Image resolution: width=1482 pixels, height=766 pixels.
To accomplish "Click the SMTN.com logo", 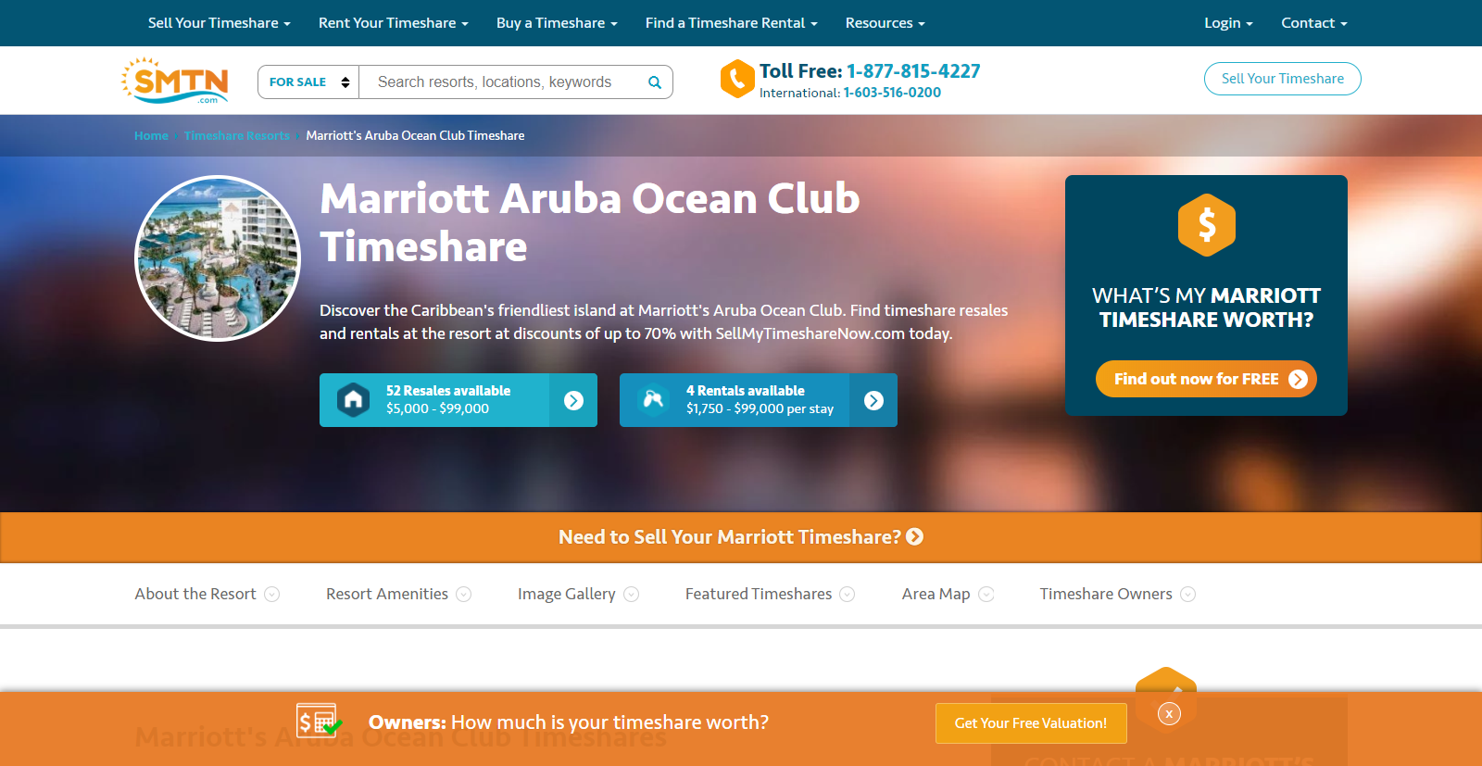I will coord(174,81).
